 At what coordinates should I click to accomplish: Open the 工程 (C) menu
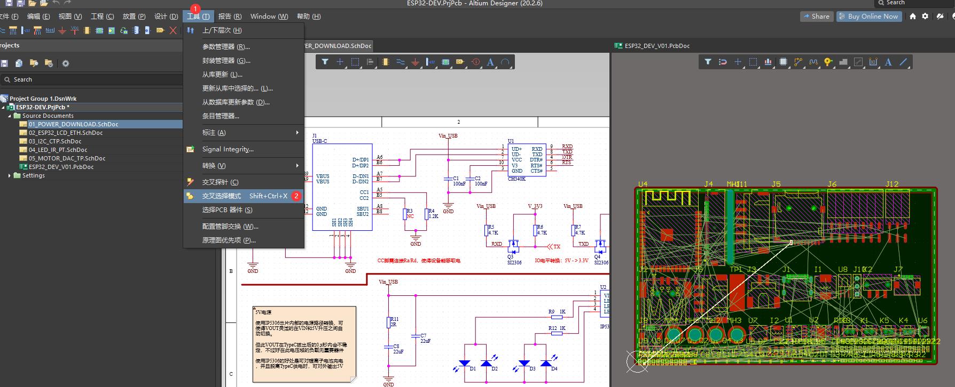click(x=103, y=17)
